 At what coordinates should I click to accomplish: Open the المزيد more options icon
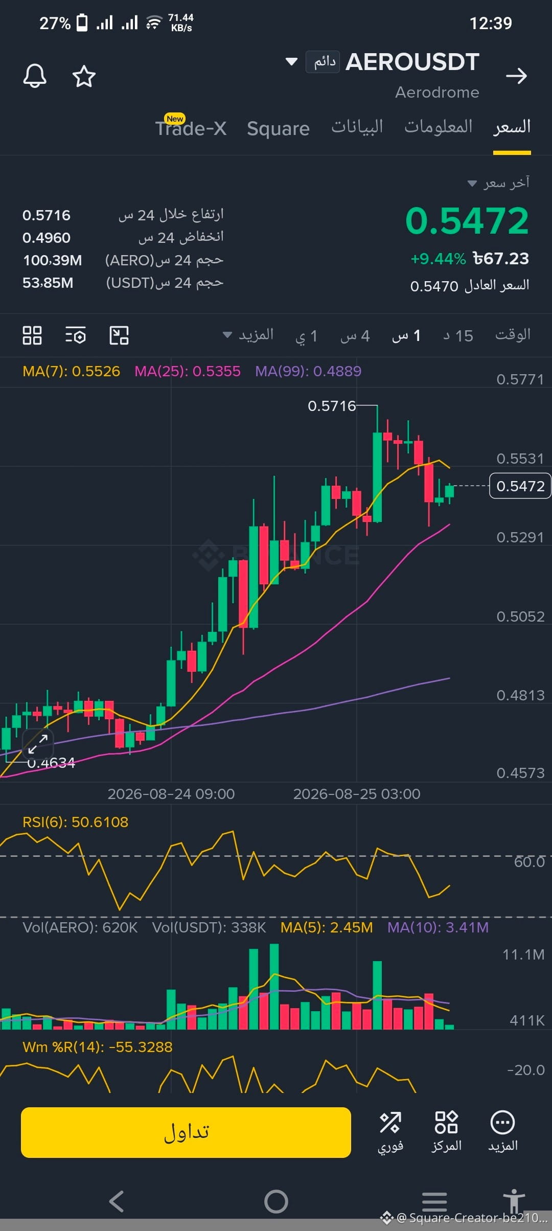[503, 1132]
